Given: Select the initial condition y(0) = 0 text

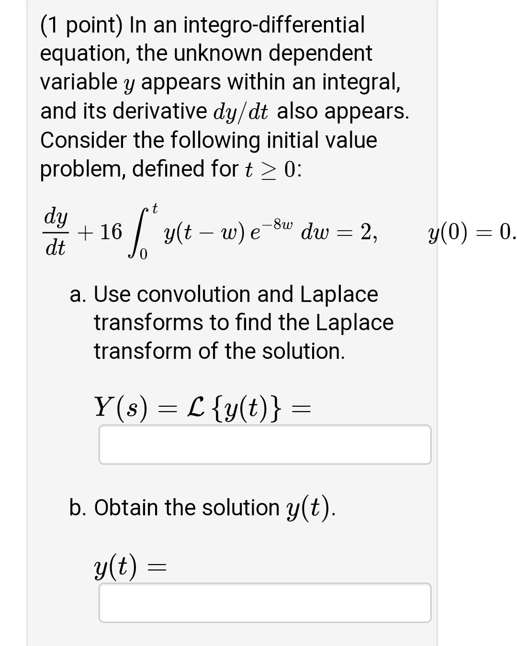Looking at the screenshot, I should [x=469, y=232].
